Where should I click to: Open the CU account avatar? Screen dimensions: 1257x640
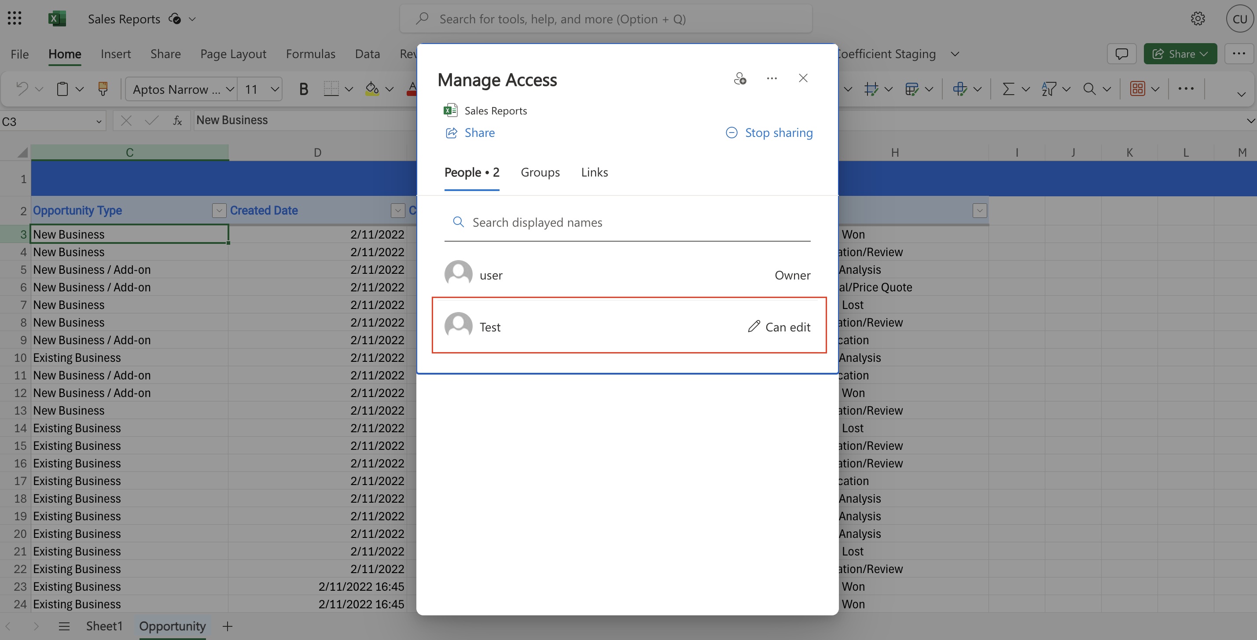pyautogui.click(x=1239, y=18)
